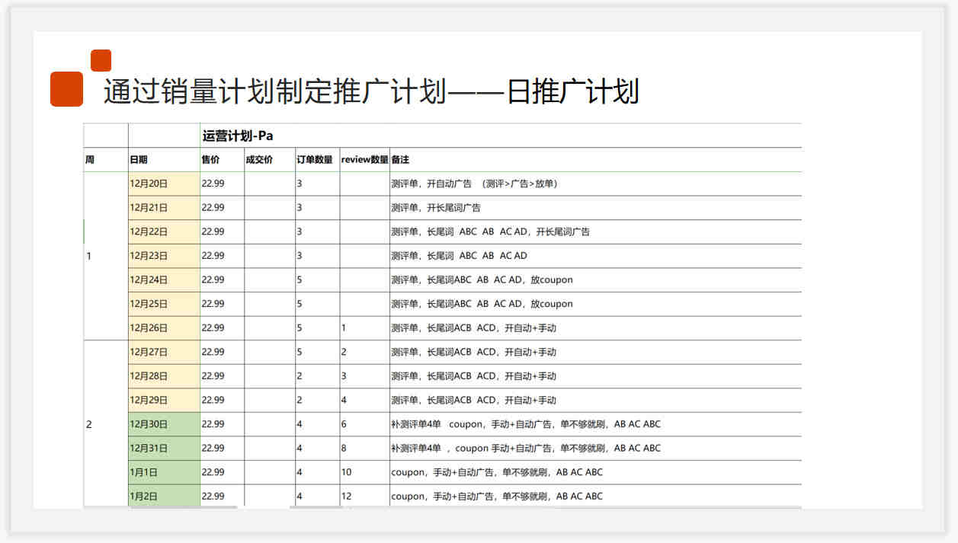The height and width of the screenshot is (543, 958).
Task: Click the 12月23日 date cell
Action: pos(164,256)
